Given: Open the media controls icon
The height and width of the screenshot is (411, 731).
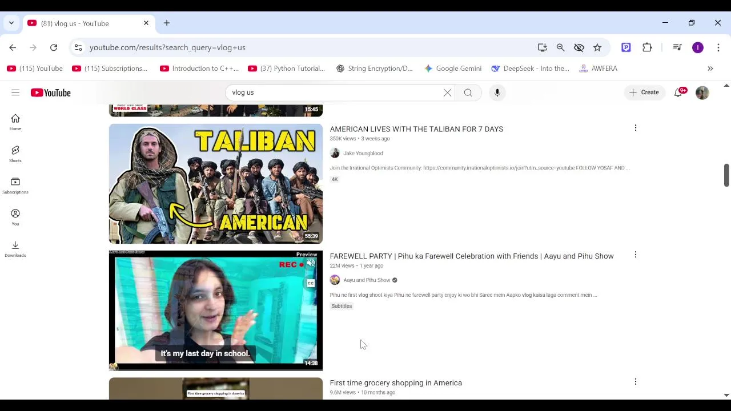Looking at the screenshot, I should [x=677, y=47].
